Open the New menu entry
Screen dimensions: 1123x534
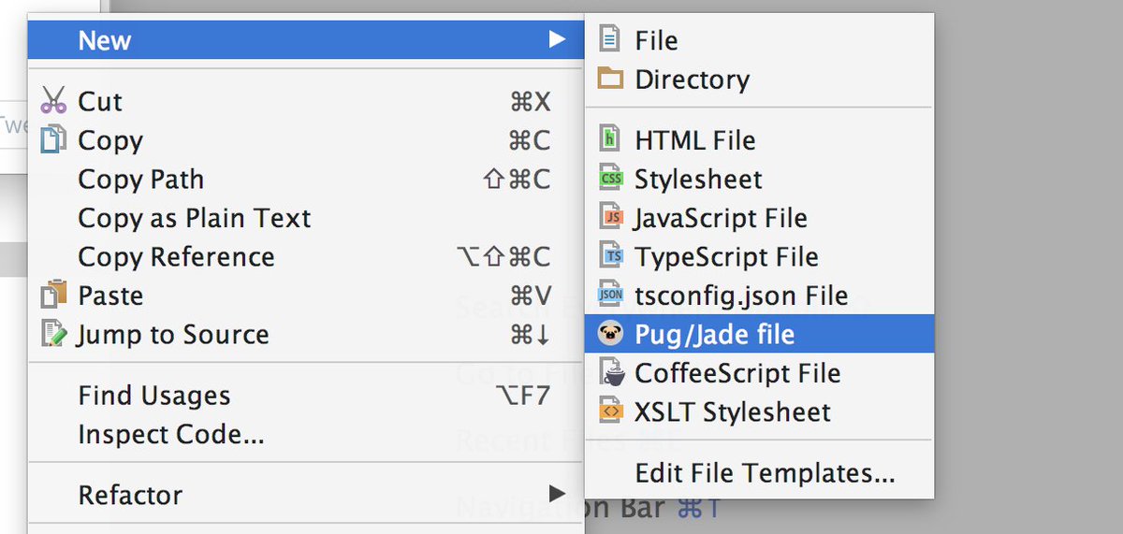point(306,40)
